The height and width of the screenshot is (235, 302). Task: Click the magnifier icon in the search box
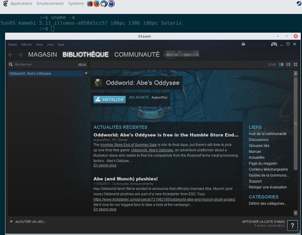(11, 64)
